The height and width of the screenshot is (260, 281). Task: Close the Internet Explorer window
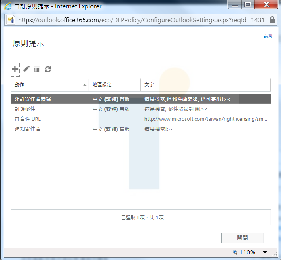266,5
